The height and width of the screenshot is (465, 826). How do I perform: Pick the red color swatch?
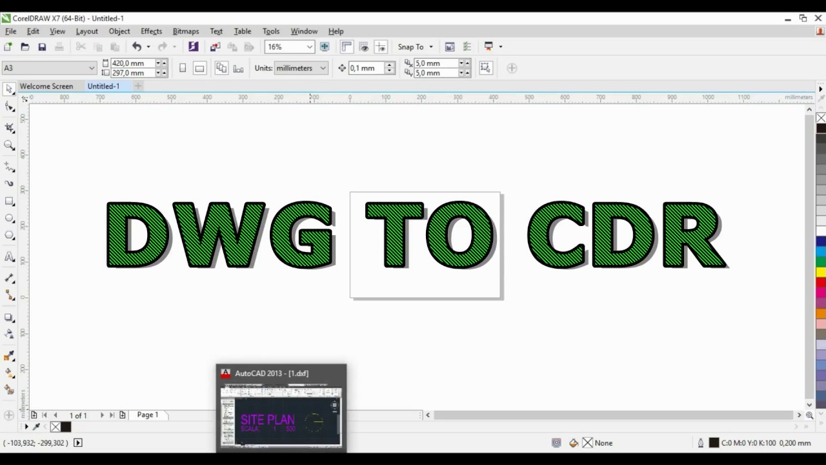click(821, 282)
